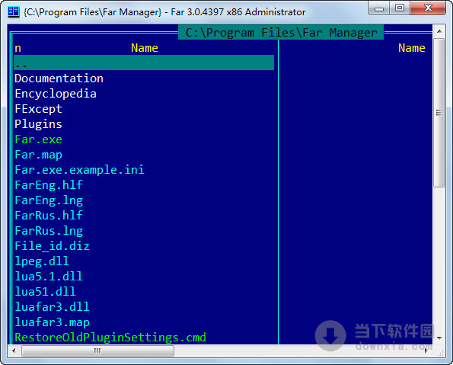
Task: Click the horizontal scrollbar left arrow
Action: coord(14,351)
